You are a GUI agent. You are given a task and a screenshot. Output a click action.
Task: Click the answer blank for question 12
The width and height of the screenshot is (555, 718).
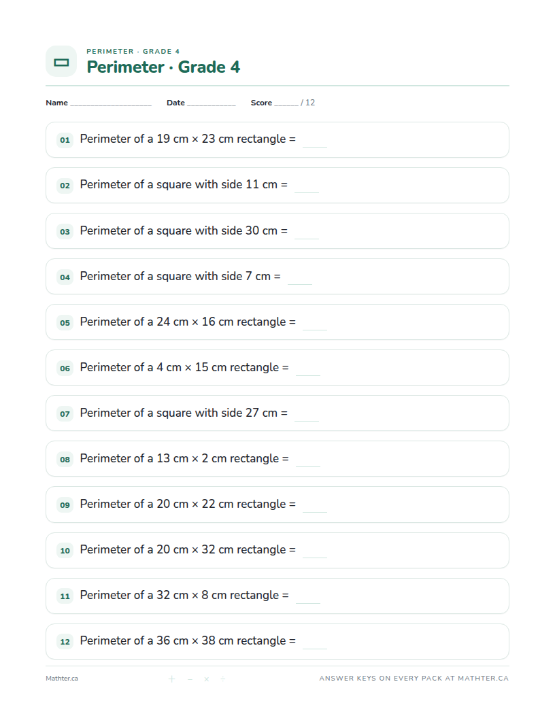click(x=315, y=643)
